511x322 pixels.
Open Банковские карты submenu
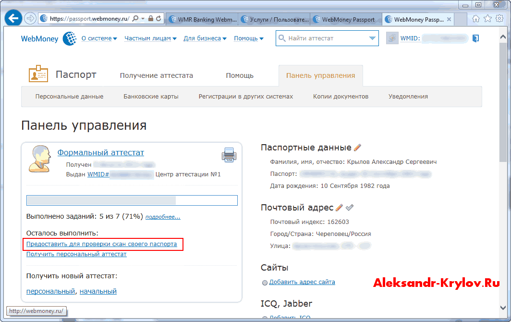151,97
